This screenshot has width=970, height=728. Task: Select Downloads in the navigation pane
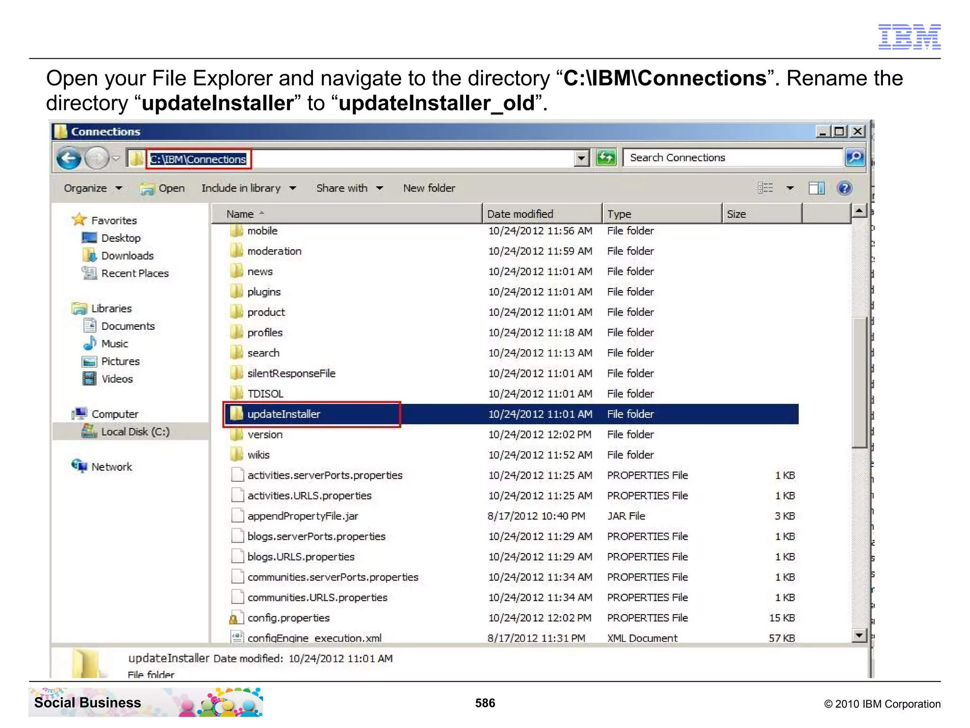[118, 255]
